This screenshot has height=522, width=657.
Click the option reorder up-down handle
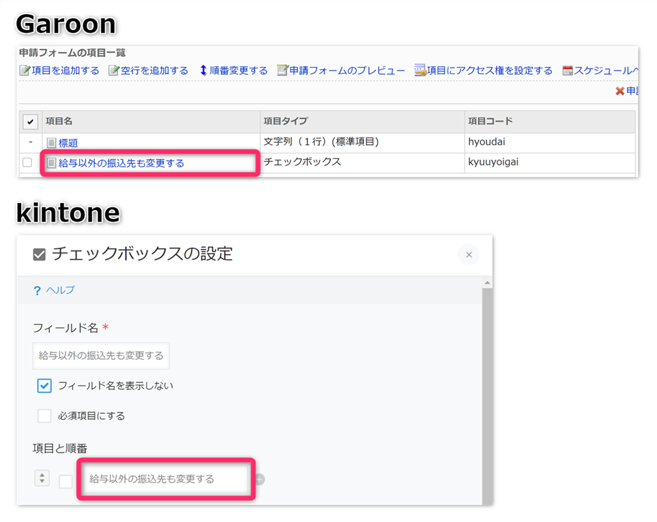[x=42, y=478]
